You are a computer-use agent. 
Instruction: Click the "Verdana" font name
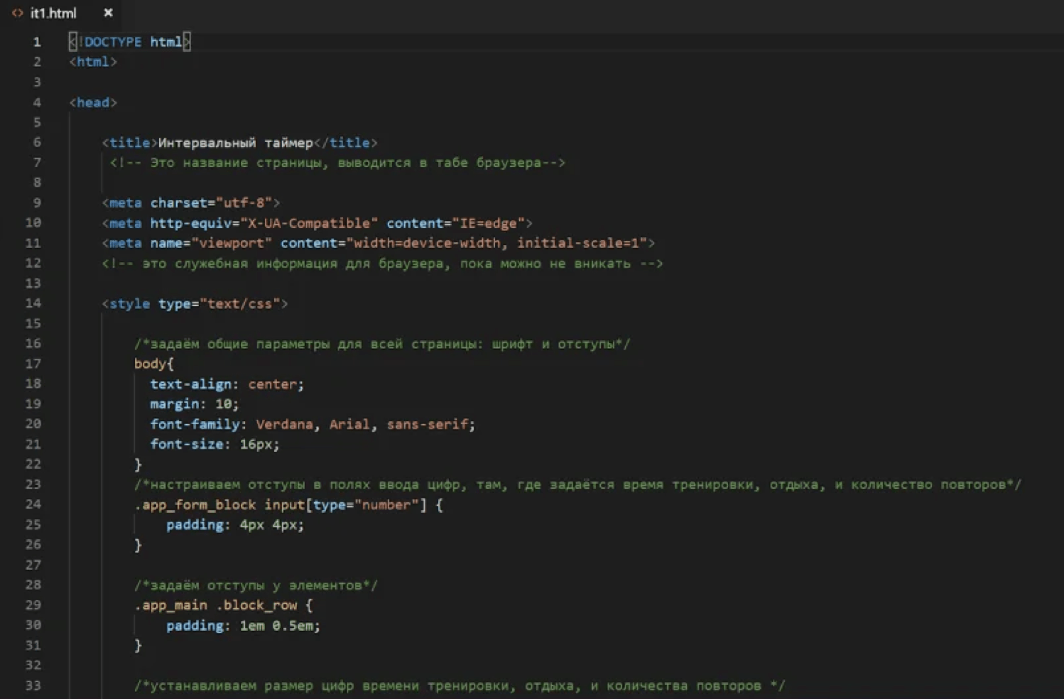[x=284, y=424]
